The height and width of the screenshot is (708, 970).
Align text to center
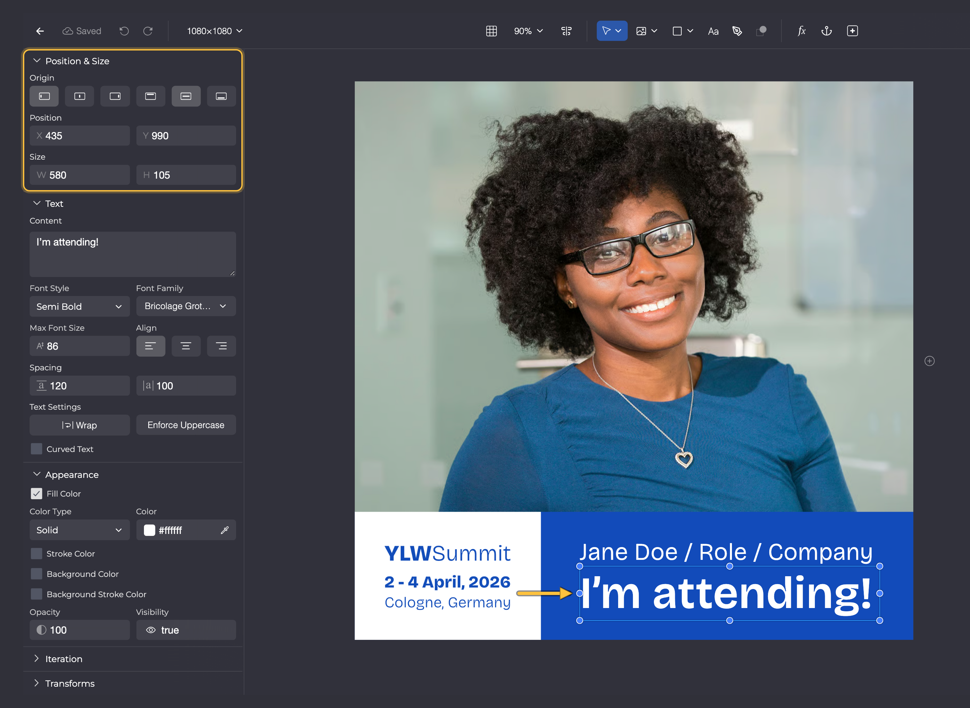[x=186, y=346]
